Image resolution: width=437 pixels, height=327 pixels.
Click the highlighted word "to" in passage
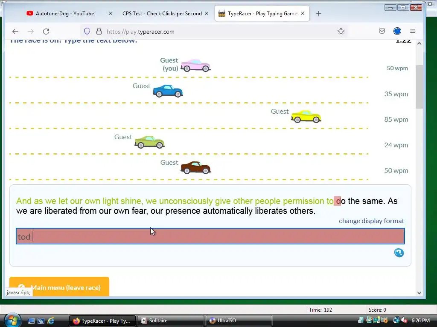coord(330,201)
